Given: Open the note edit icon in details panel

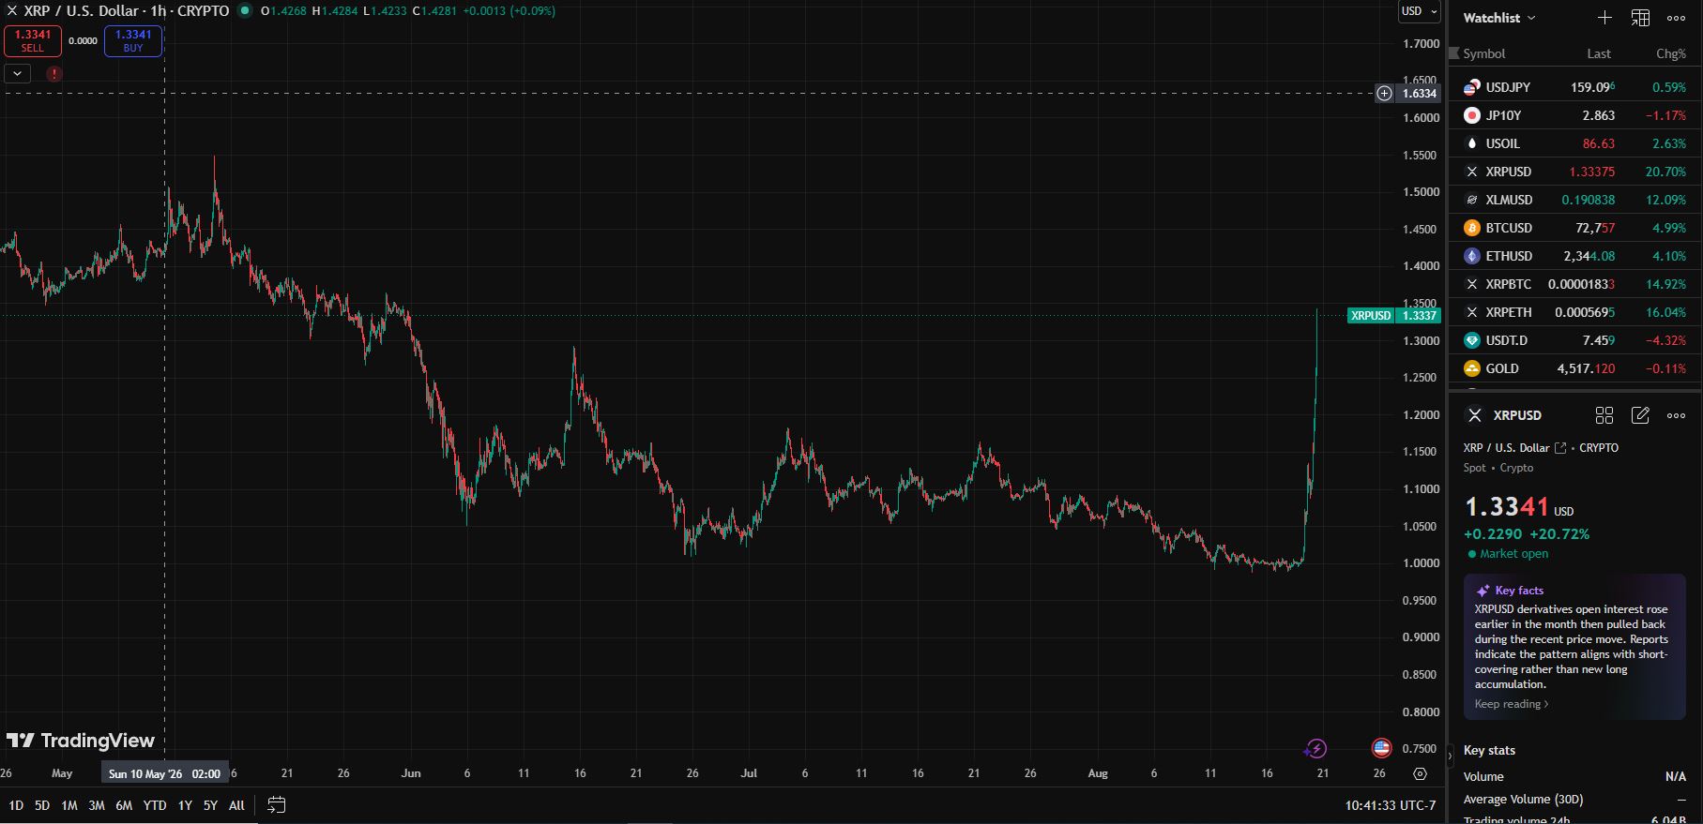Looking at the screenshot, I should tap(1640, 415).
